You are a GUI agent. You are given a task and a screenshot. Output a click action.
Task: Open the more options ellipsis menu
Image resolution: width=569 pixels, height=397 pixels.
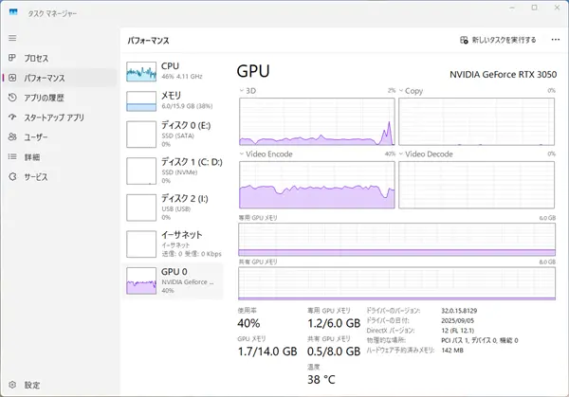(555, 40)
